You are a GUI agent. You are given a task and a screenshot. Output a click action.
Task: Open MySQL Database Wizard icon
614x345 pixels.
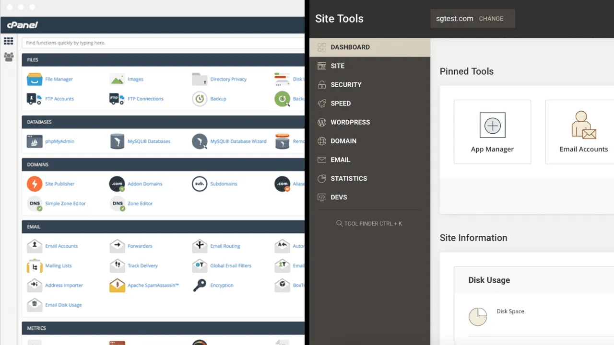coord(200,141)
